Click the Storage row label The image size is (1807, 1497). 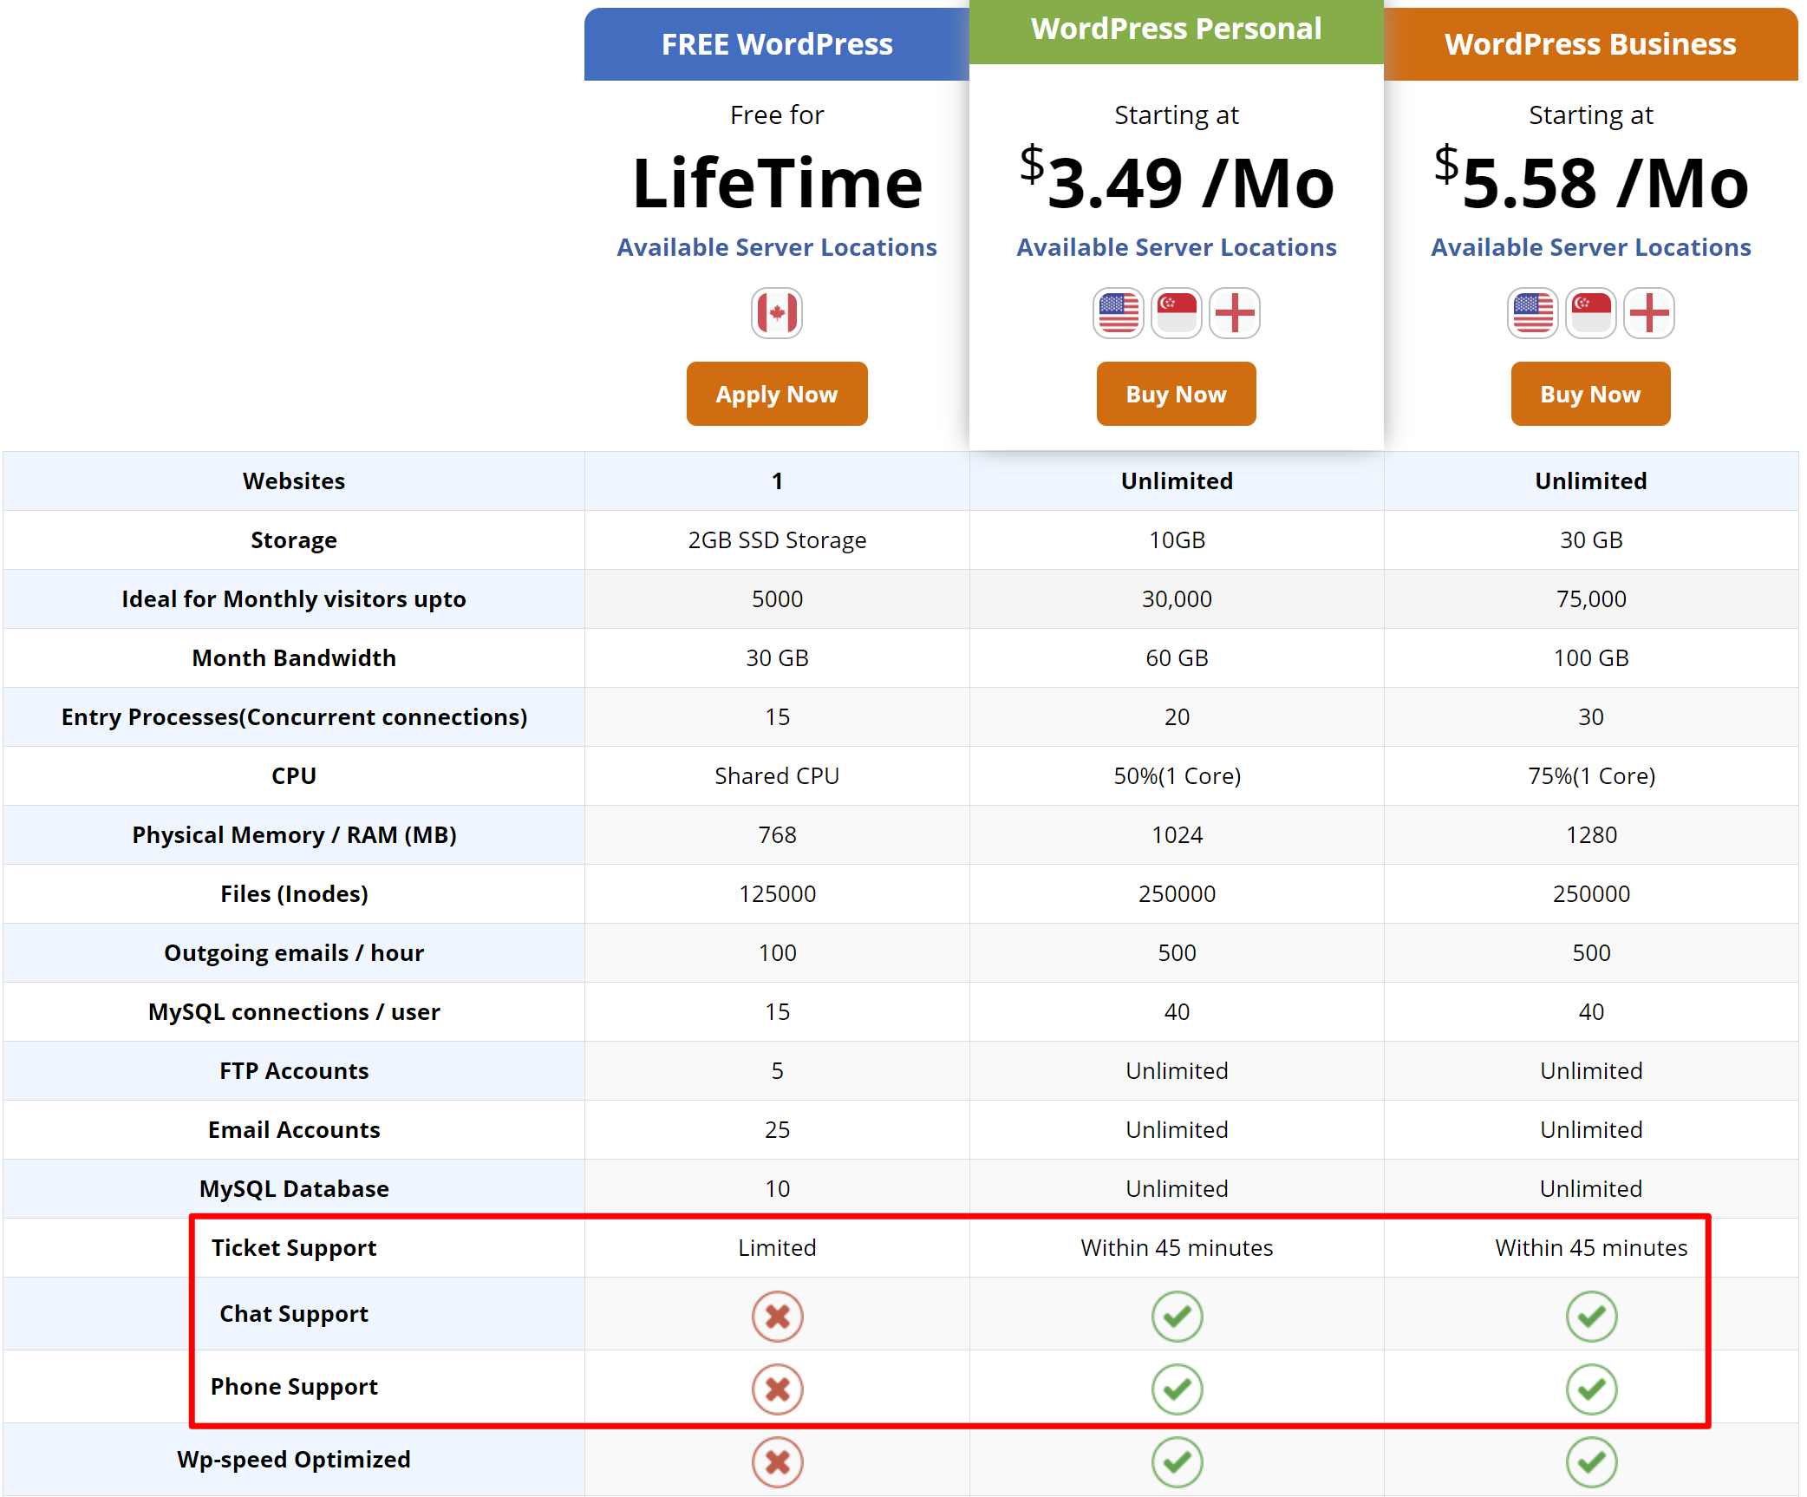click(x=294, y=540)
